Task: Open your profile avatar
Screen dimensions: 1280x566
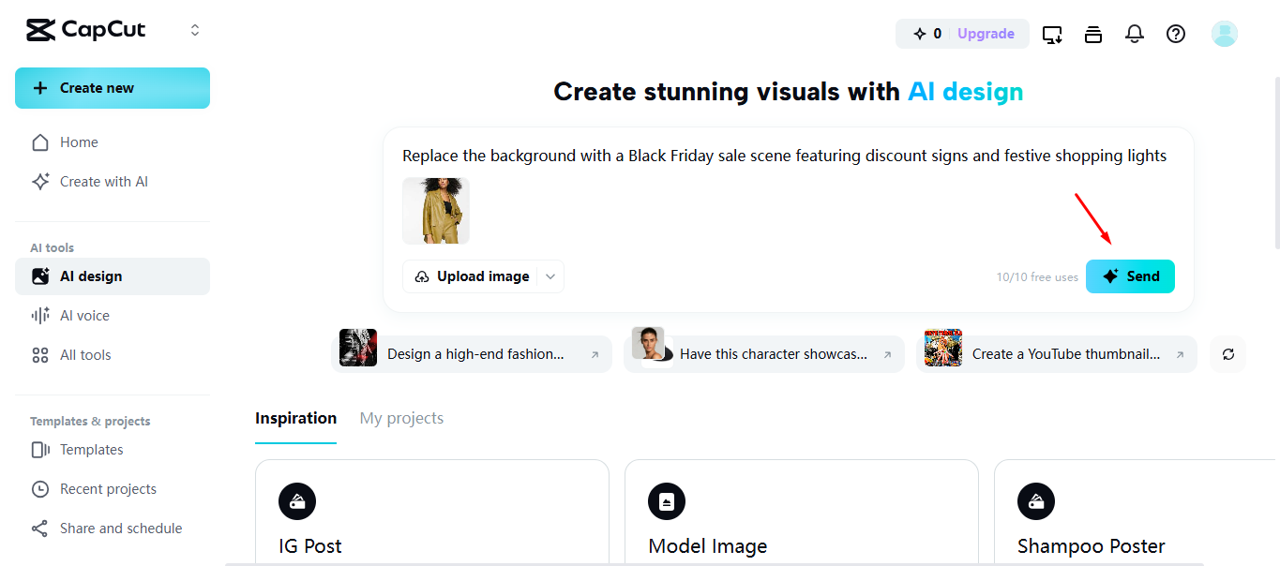Action: coord(1224,33)
